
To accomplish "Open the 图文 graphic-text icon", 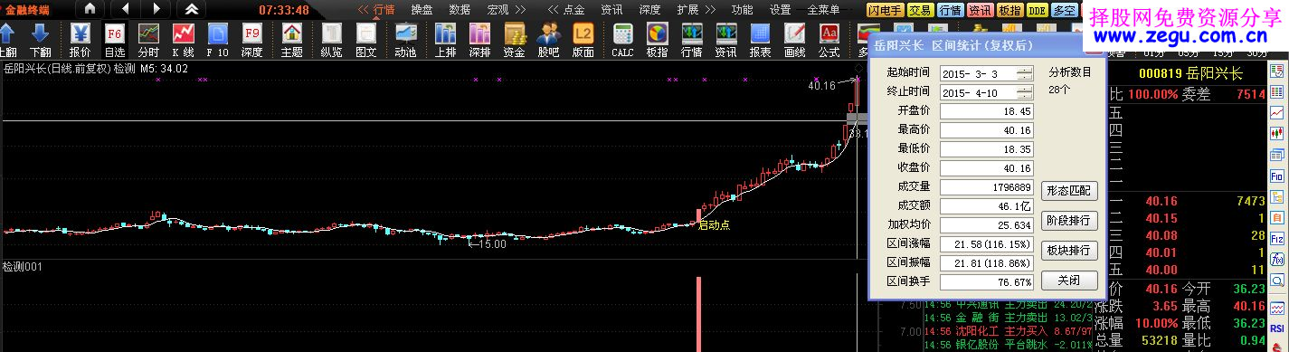I will tap(366, 40).
